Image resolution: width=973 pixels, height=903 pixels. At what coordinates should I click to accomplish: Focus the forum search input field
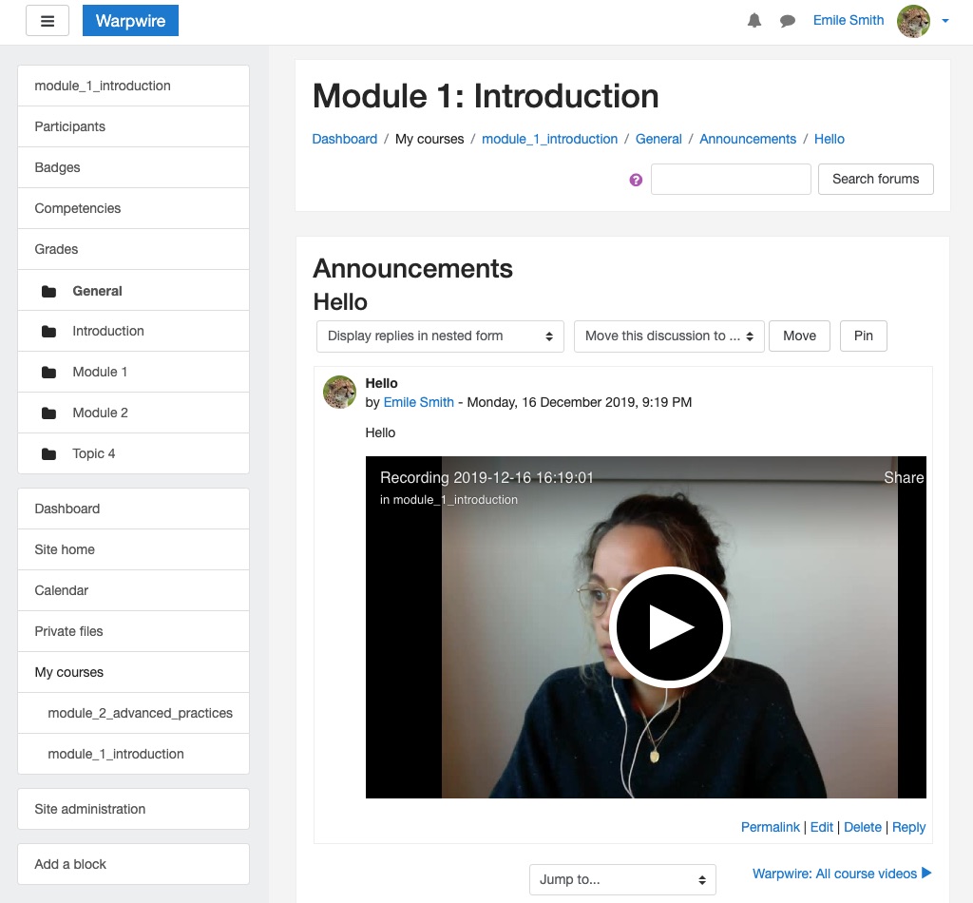(731, 180)
